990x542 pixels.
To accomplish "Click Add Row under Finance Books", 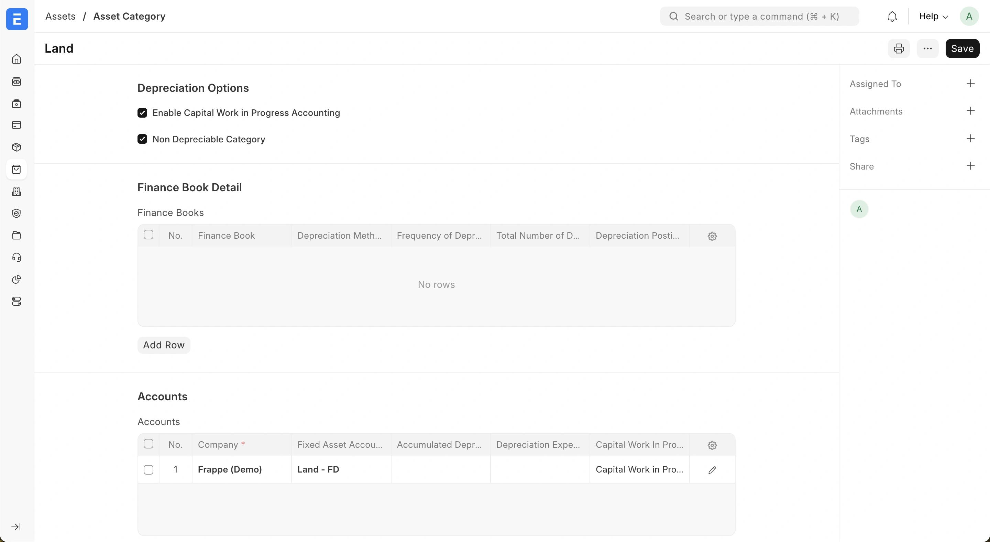I will pyautogui.click(x=164, y=345).
